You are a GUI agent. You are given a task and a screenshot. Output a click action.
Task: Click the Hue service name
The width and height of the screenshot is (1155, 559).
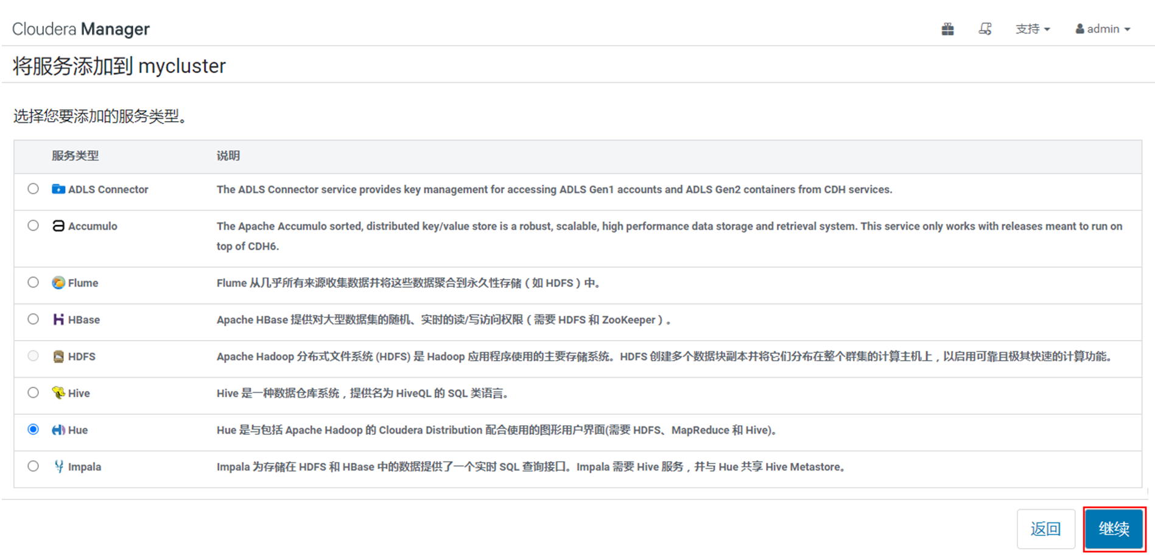(78, 430)
